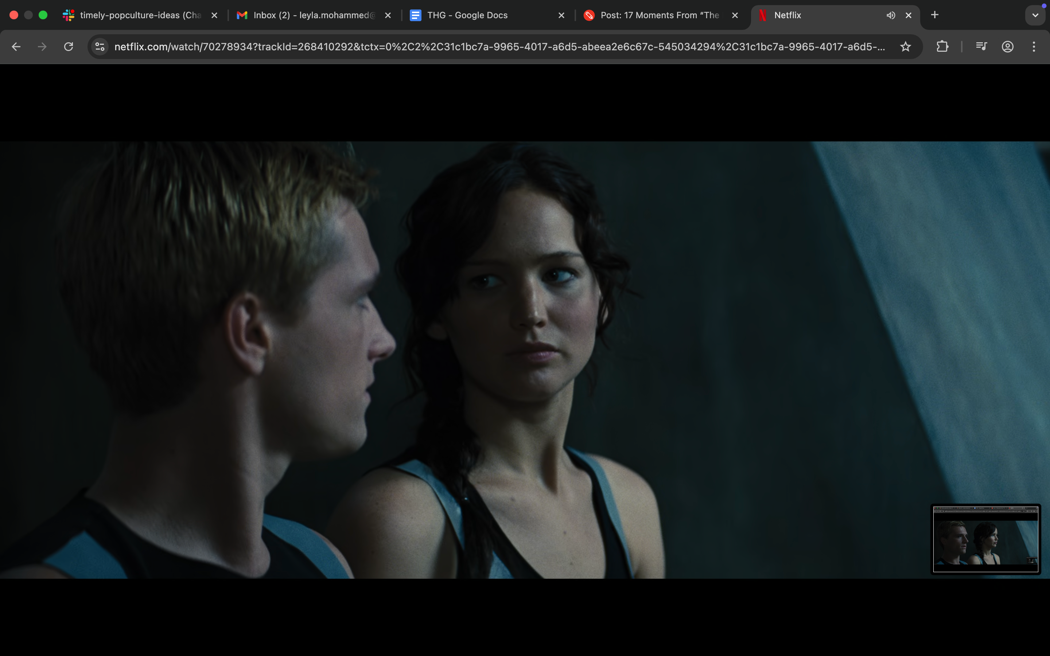Close the THG Google Docs tab
Image resolution: width=1050 pixels, height=656 pixels.
561,15
